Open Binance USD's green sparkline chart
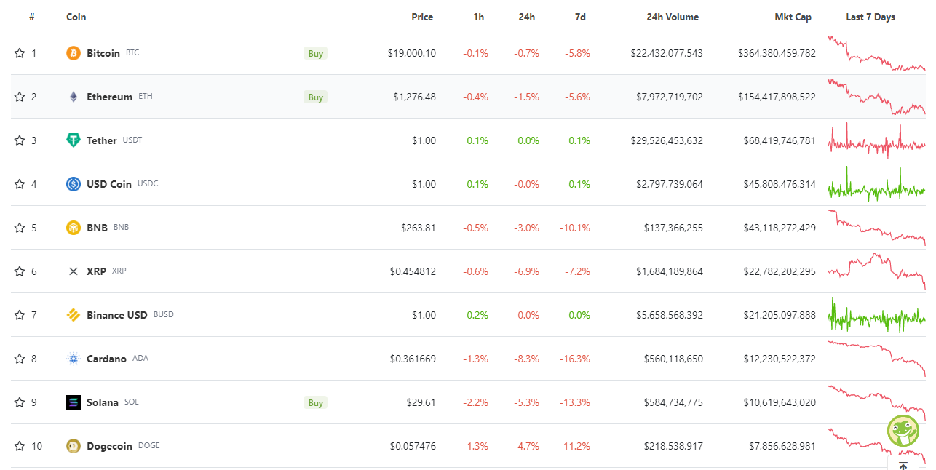 (x=876, y=315)
